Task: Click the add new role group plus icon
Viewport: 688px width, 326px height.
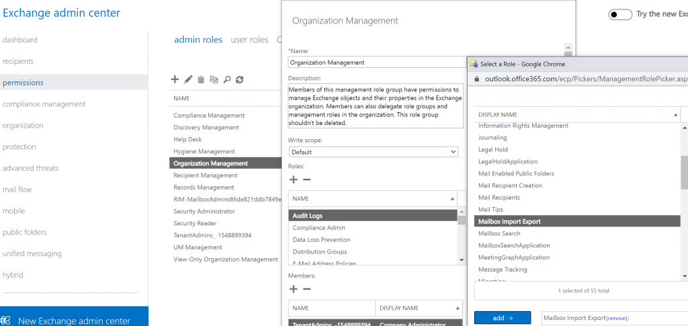Action: tap(175, 79)
